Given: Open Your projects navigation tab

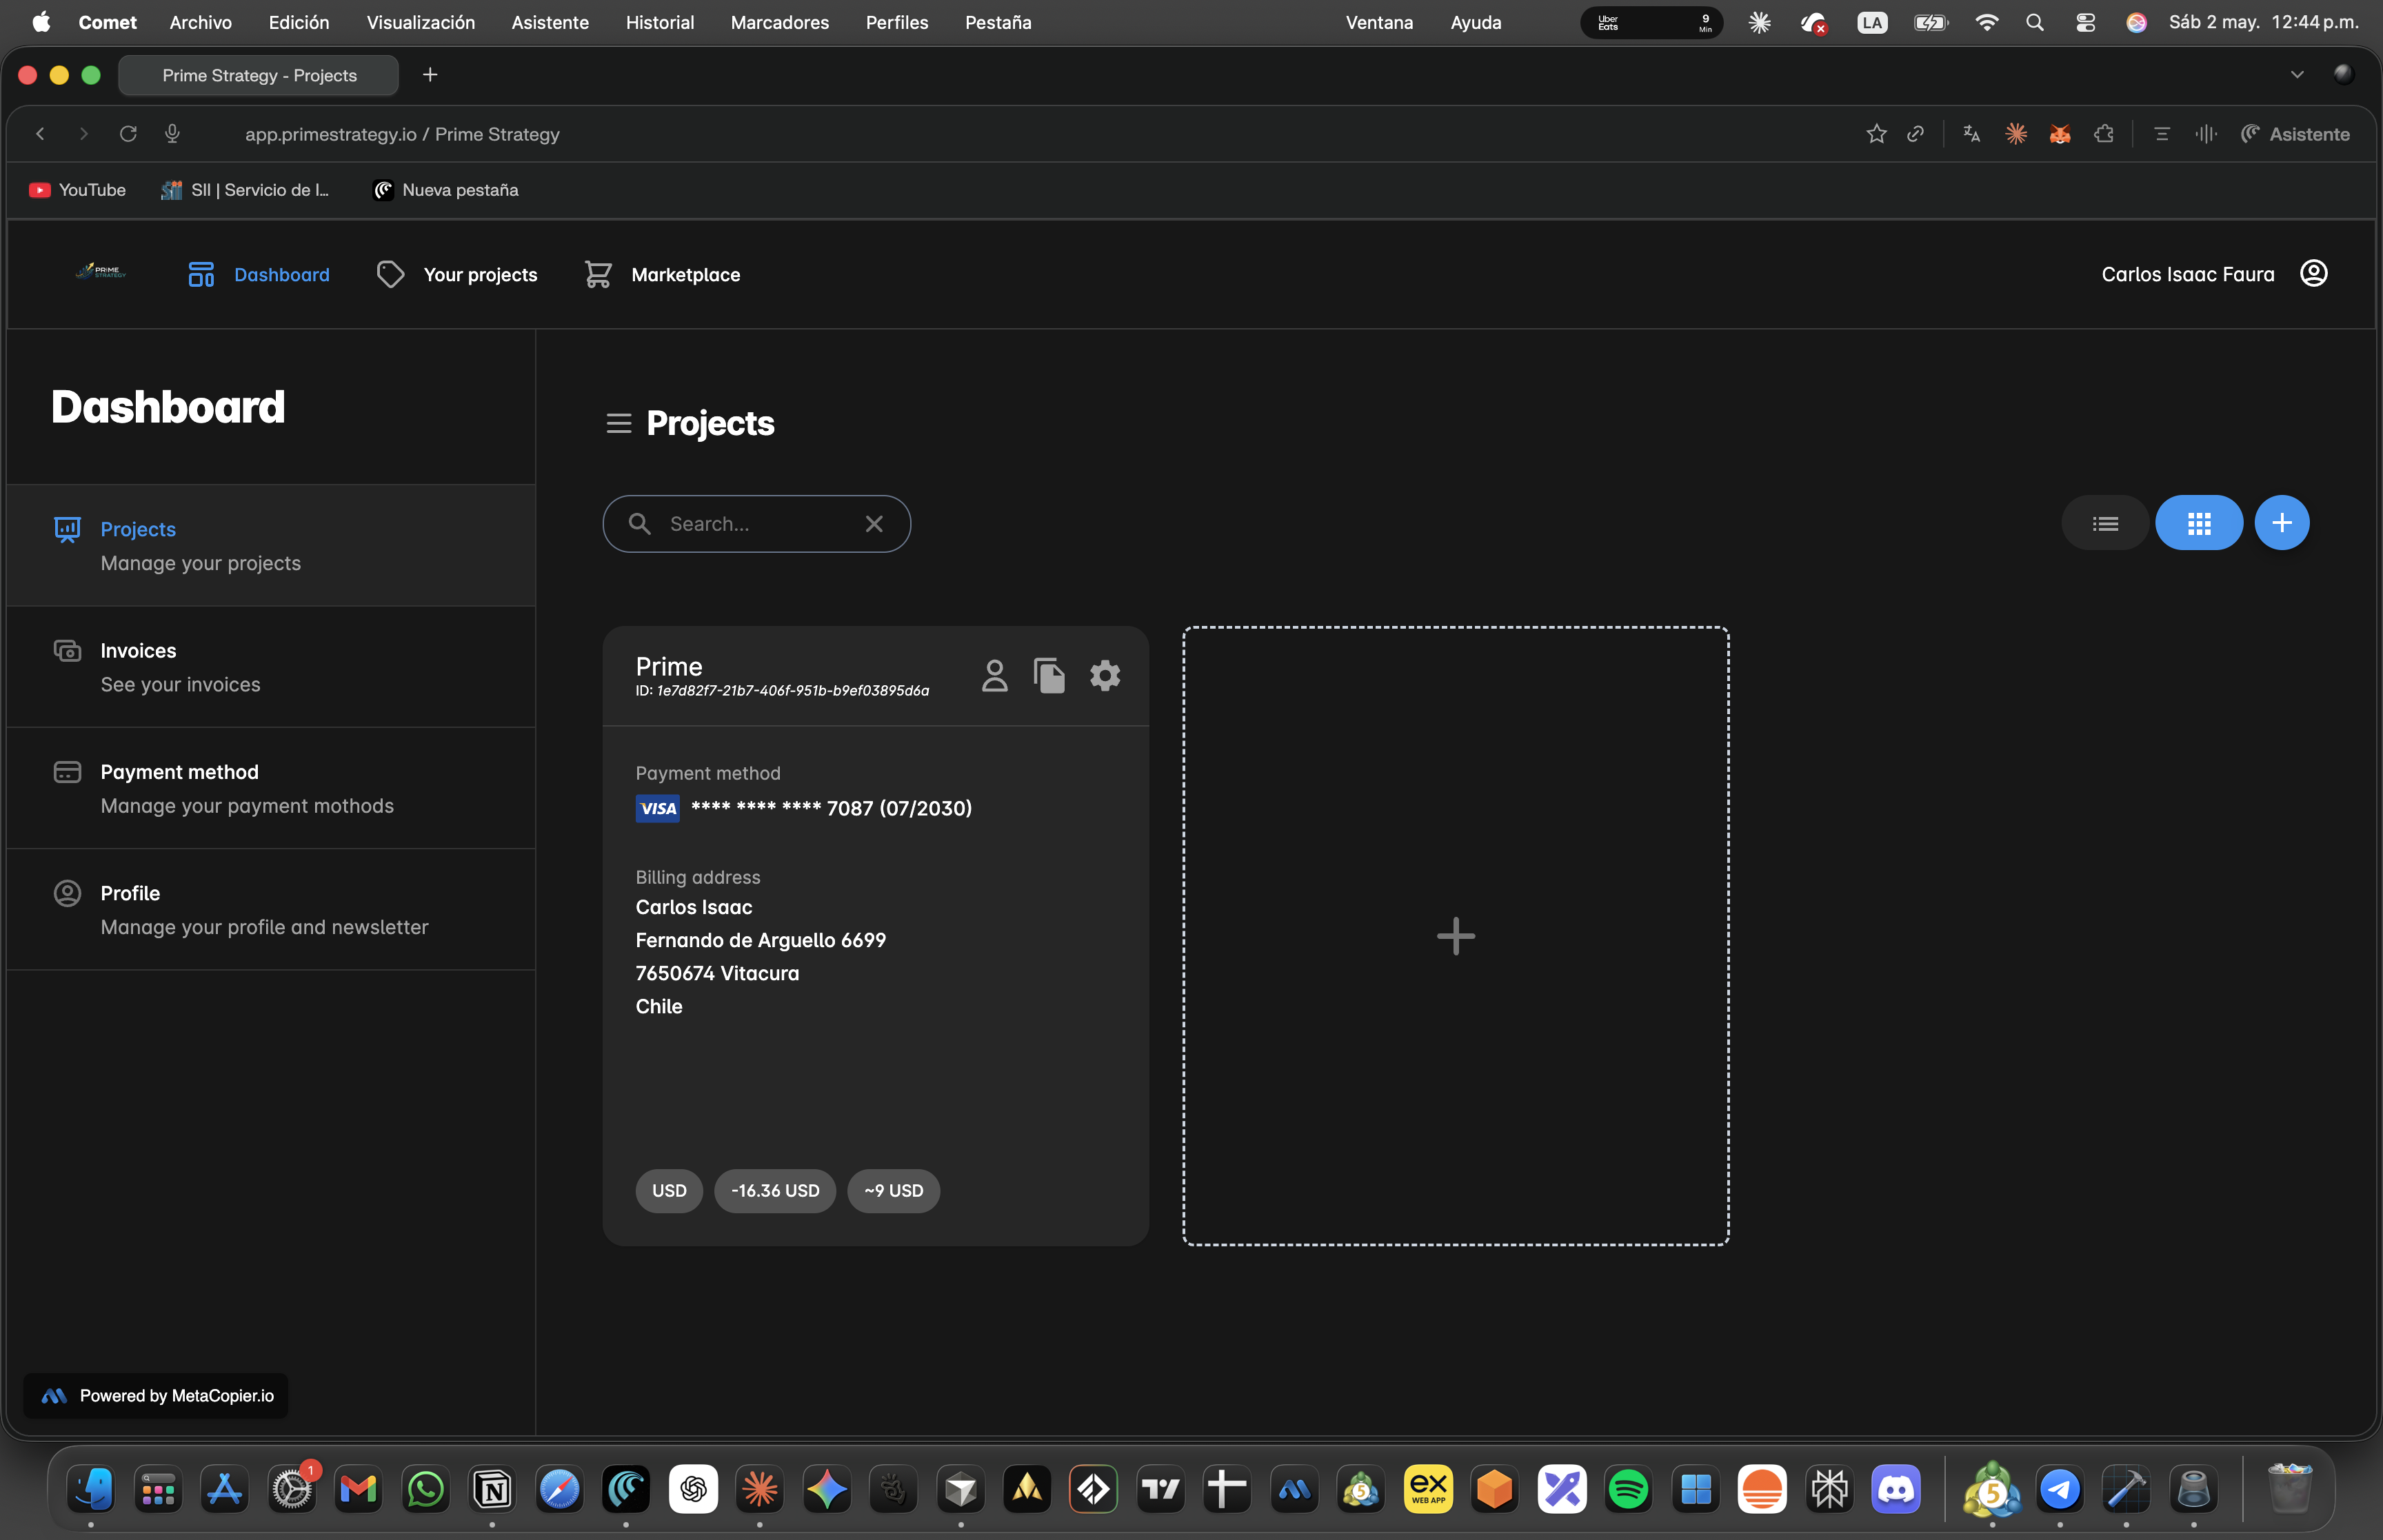Looking at the screenshot, I should (457, 275).
